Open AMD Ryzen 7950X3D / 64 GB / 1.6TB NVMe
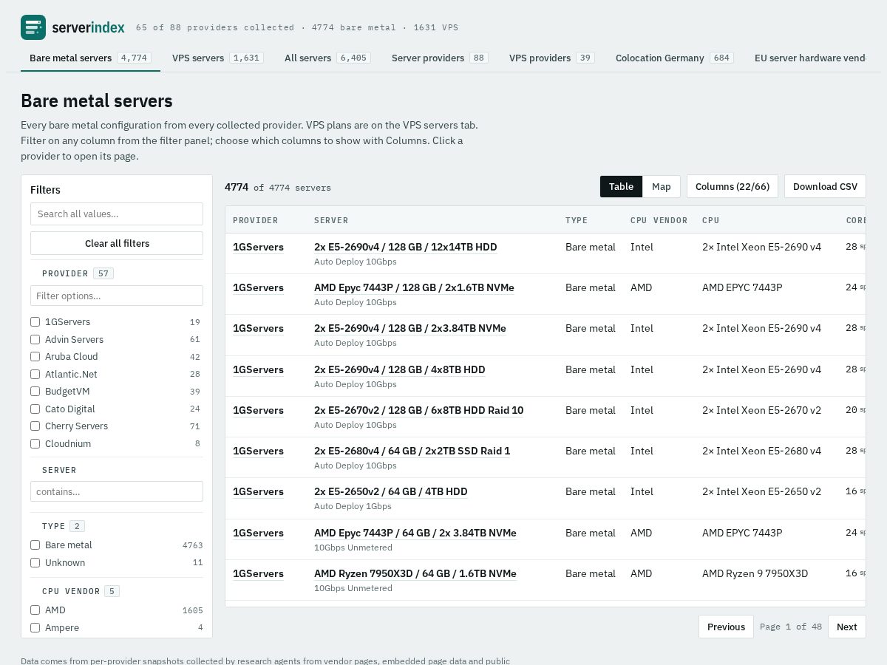 415,573
